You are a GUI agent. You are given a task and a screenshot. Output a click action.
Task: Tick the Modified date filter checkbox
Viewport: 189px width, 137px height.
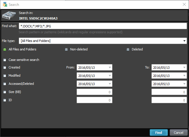(5, 76)
